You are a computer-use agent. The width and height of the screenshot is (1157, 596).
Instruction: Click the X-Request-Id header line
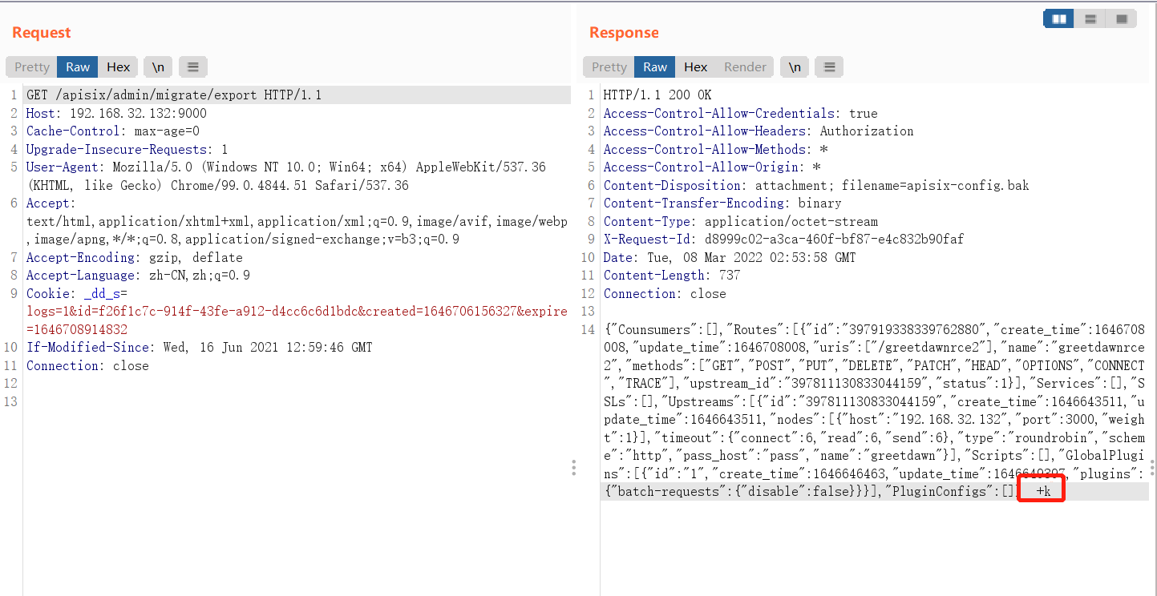click(x=784, y=240)
